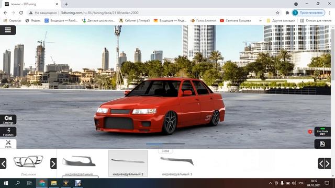Open the Parts panel
Screen dimensions: 335x188
click(8, 144)
